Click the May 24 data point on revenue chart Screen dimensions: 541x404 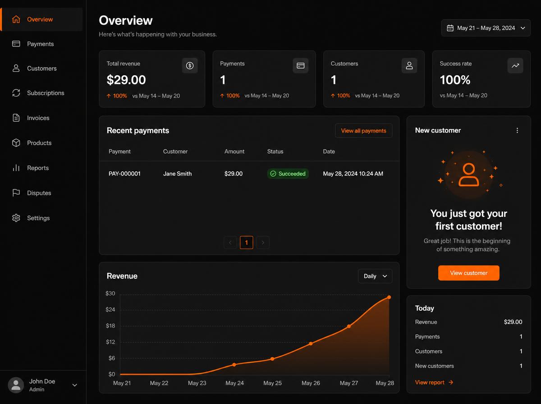tap(234, 364)
